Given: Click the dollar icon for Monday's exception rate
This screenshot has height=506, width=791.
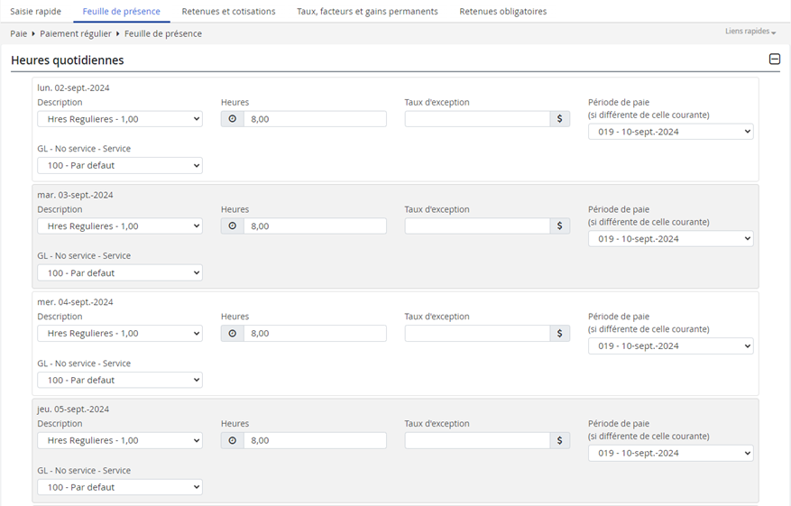Looking at the screenshot, I should [559, 119].
